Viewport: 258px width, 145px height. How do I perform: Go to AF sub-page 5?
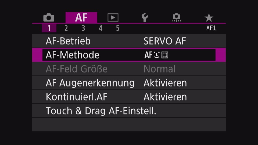(118, 28)
